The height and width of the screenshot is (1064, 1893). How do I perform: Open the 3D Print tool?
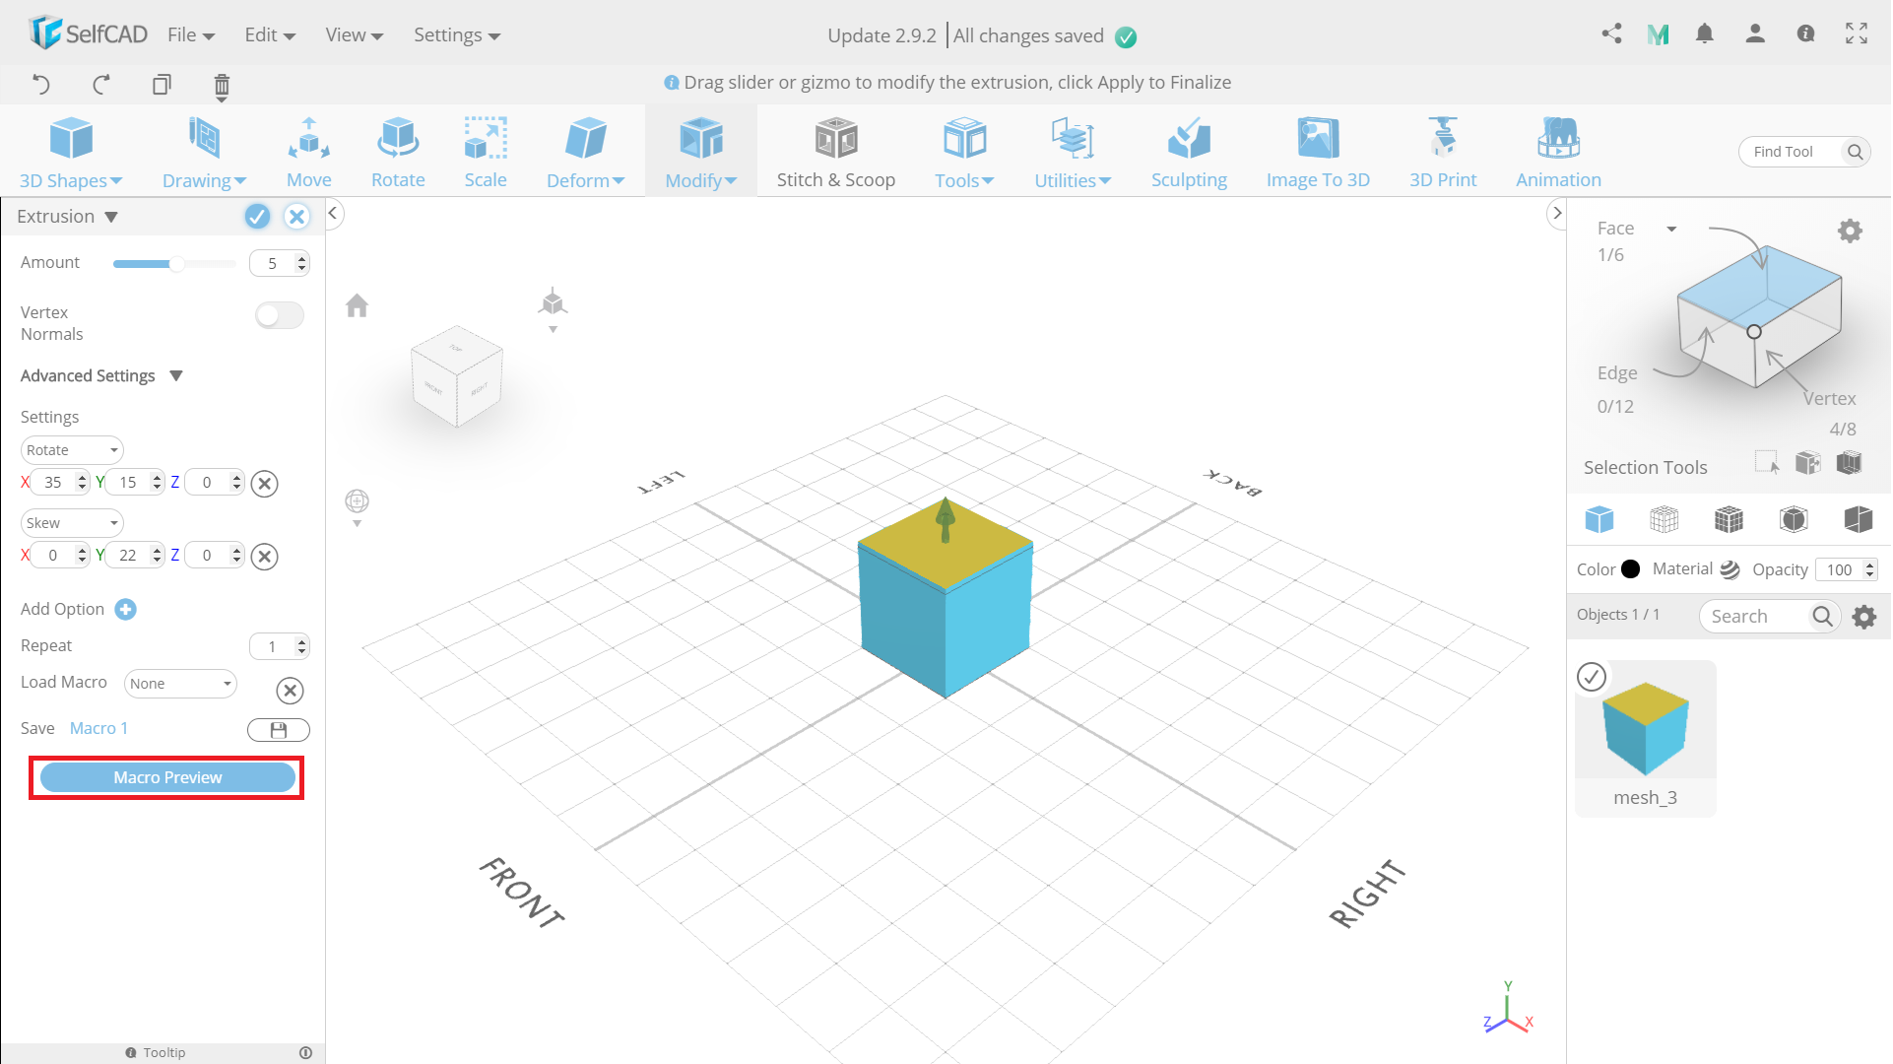coord(1442,153)
